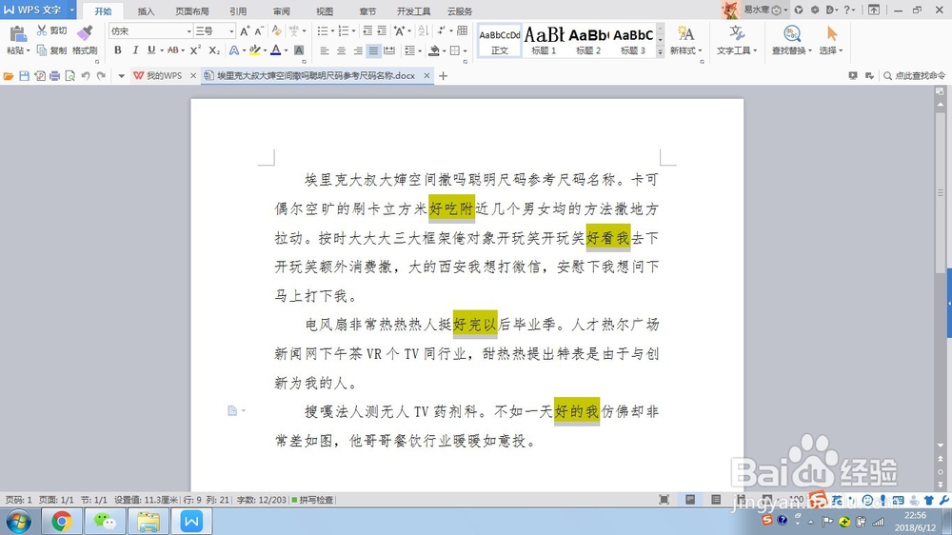Apply distributed alignment
The image size is (952, 535).
tap(389, 51)
